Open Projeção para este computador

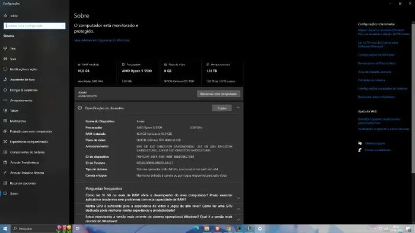point(27,131)
